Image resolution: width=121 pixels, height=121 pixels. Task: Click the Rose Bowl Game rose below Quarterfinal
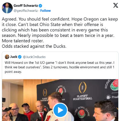(x=82, y=112)
